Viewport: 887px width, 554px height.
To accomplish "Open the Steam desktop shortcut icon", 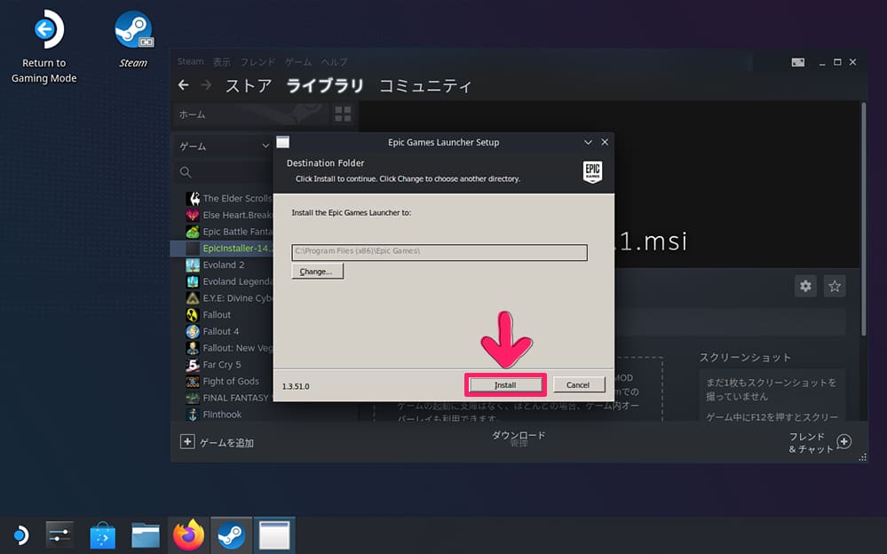I will point(133,29).
